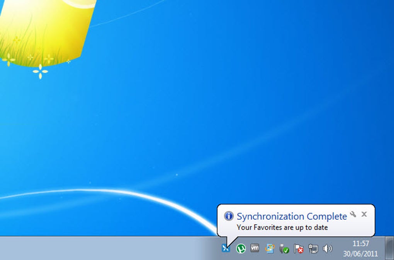Click "Your Favorites are up to date" message

[x=282, y=227]
